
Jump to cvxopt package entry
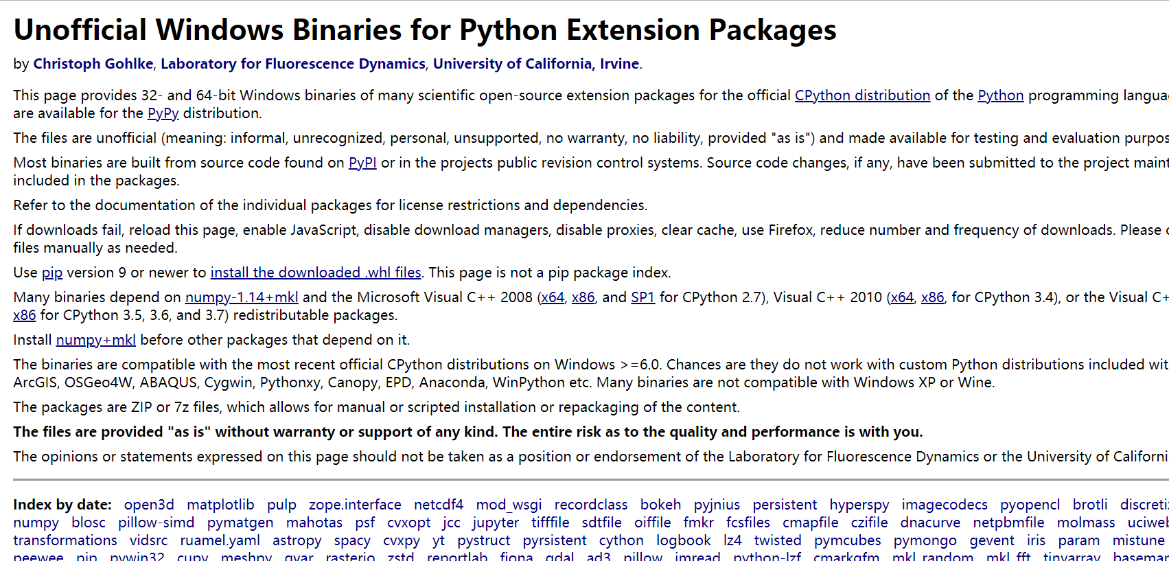(409, 523)
